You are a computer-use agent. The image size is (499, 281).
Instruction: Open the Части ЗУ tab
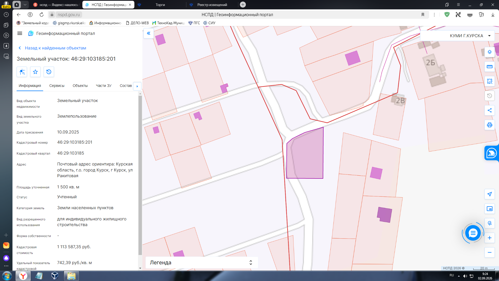pyautogui.click(x=103, y=86)
